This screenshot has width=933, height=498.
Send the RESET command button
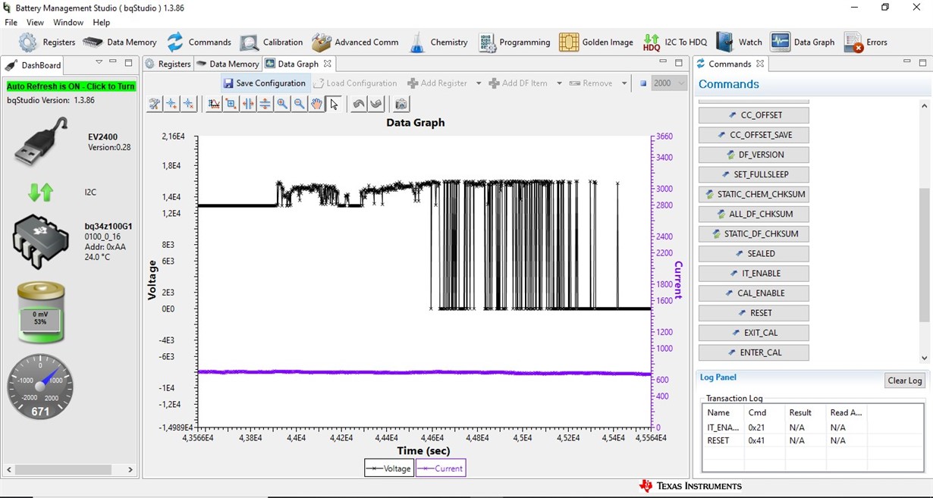(x=754, y=312)
